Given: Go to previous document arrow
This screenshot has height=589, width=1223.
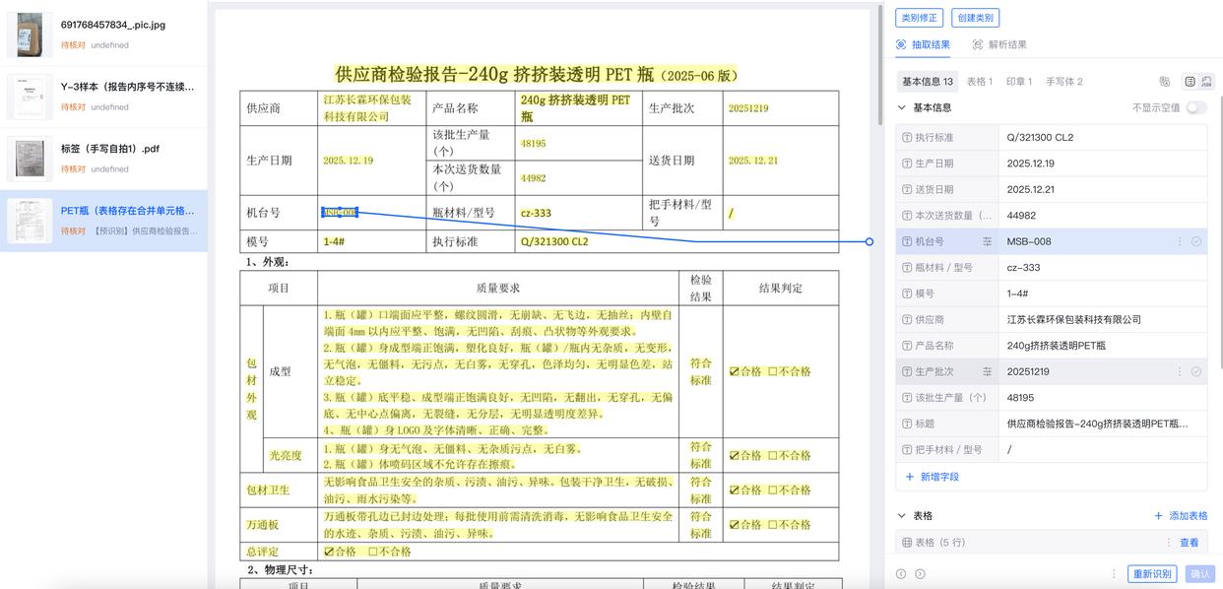Looking at the screenshot, I should (x=901, y=574).
